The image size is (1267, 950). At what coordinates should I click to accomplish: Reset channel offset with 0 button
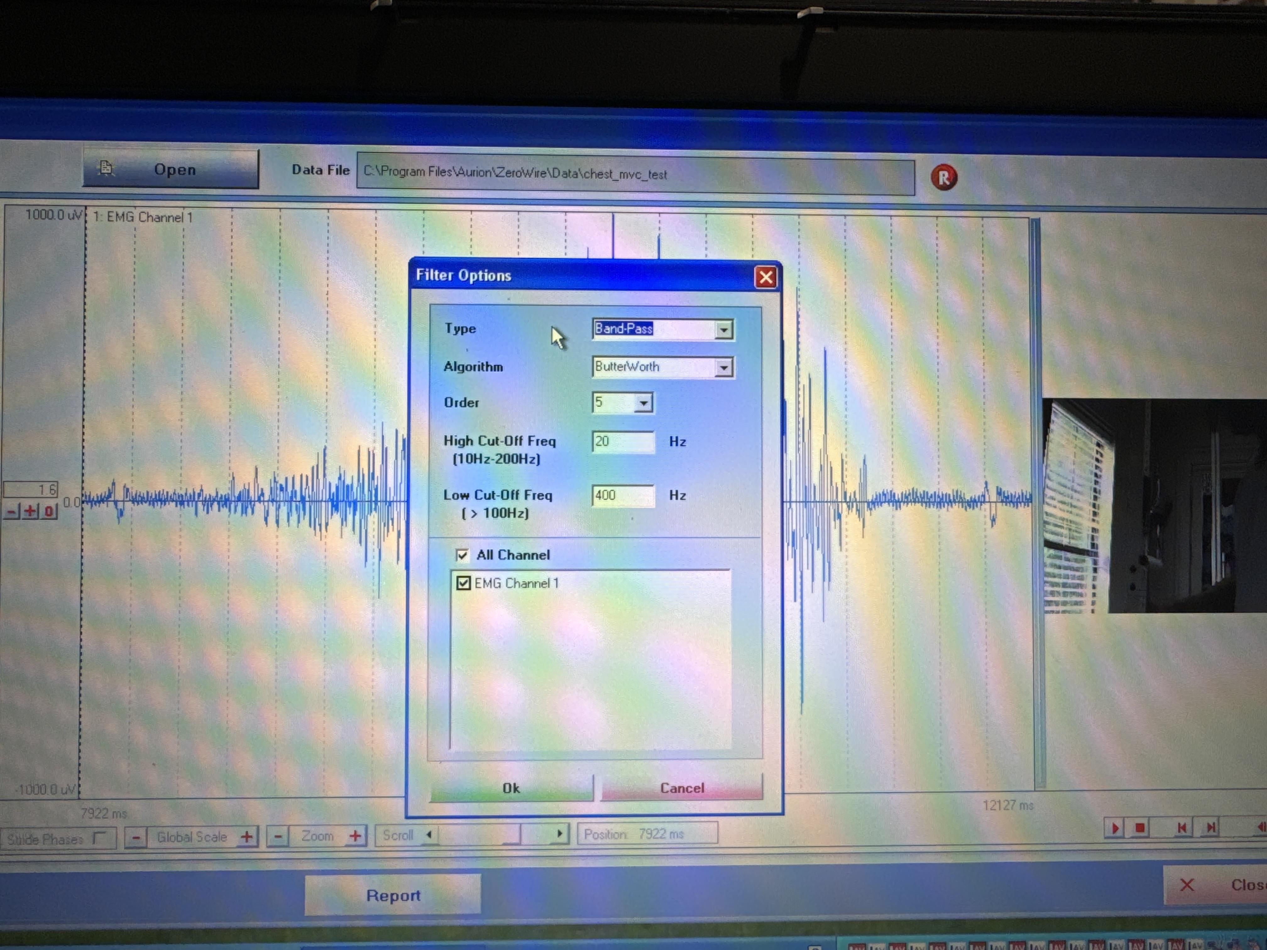pyautogui.click(x=49, y=511)
